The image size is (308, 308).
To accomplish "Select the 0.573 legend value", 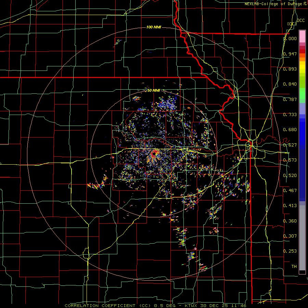I will pyautogui.click(x=290, y=160).
